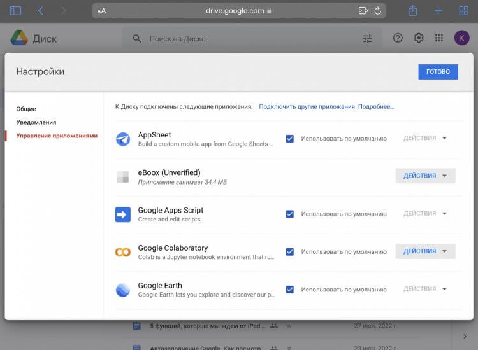Open the Google apps grid
The height and width of the screenshot is (350, 478).
[x=439, y=38]
